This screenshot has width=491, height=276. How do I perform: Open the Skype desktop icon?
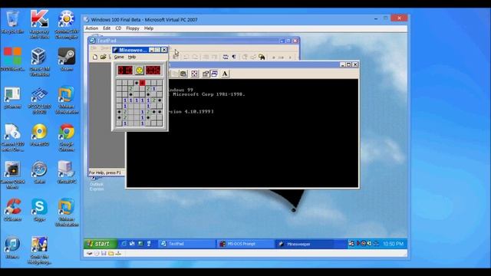(39, 209)
